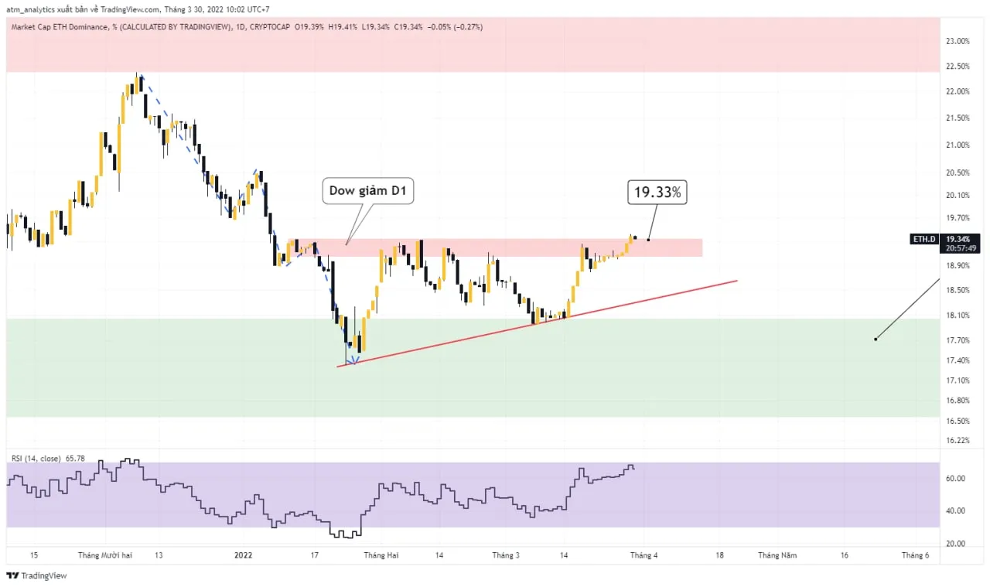
Task: Click the 22.50% price axis label
Action: pyautogui.click(x=958, y=67)
